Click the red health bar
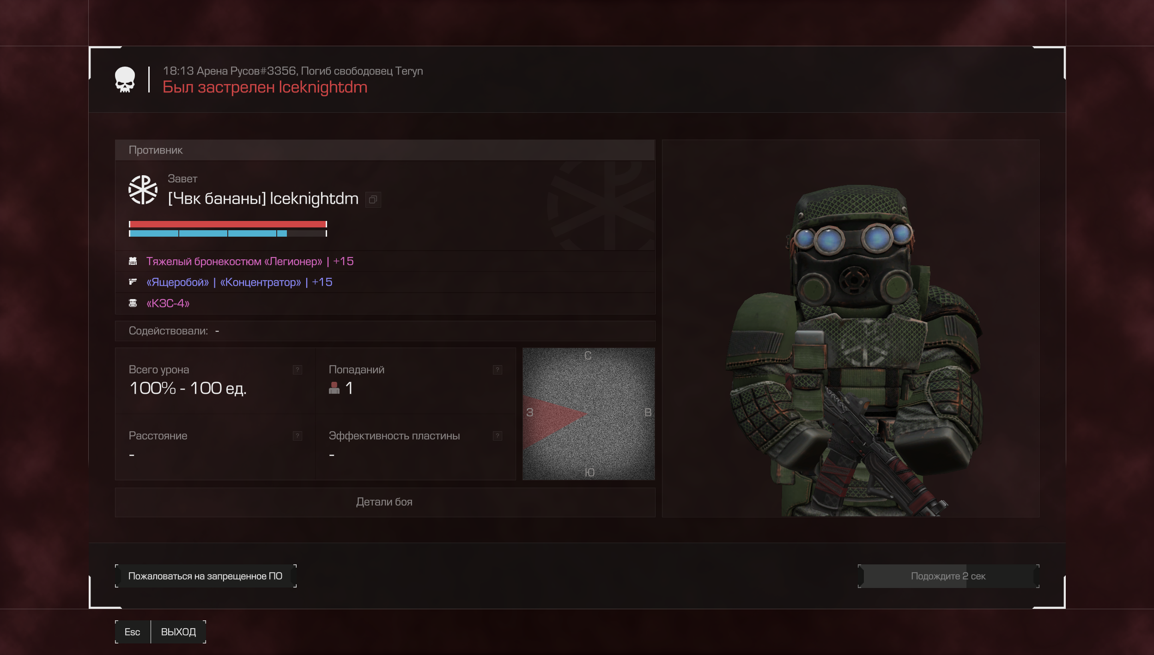Viewport: 1154px width, 655px height. click(228, 224)
